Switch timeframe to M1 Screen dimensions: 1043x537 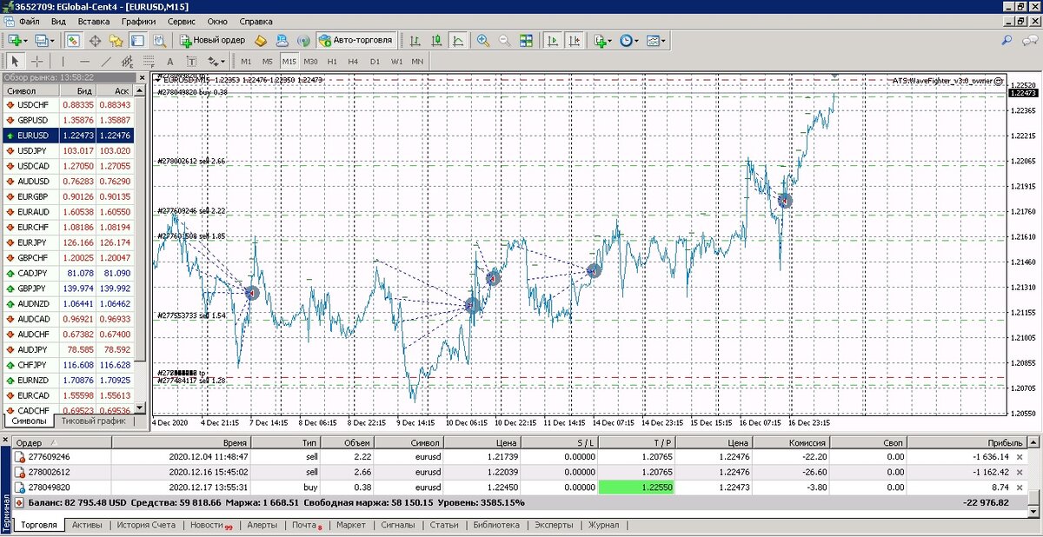246,62
